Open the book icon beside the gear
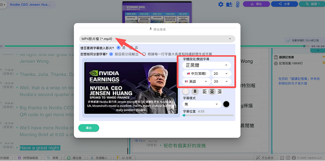The image size is (325, 161). pyautogui.click(x=229, y=4)
